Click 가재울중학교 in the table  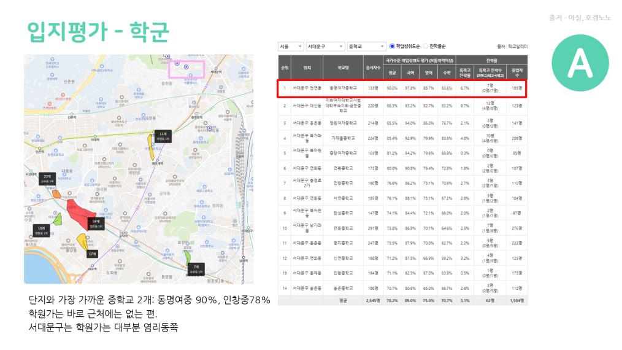343,138
